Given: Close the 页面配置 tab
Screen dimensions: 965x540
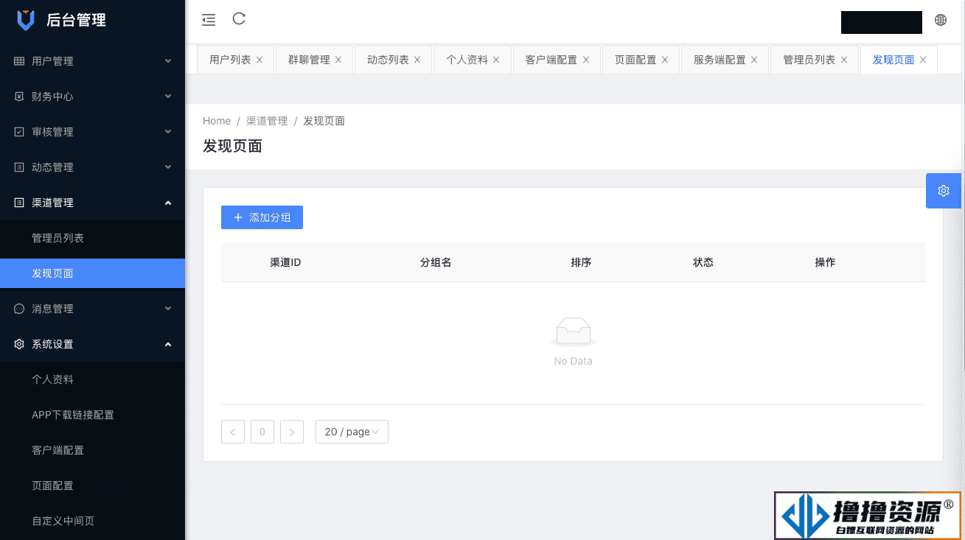Looking at the screenshot, I should point(665,60).
